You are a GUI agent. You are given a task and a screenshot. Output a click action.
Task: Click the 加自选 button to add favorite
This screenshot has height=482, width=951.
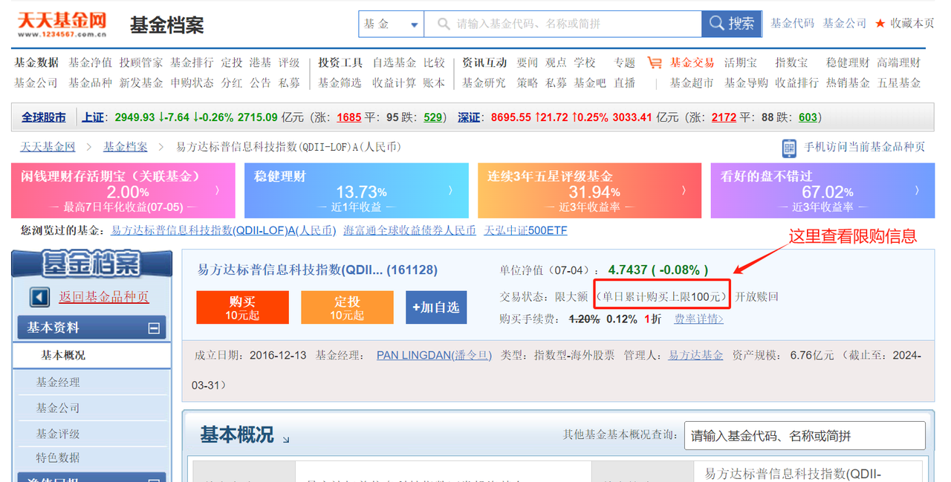click(x=436, y=307)
